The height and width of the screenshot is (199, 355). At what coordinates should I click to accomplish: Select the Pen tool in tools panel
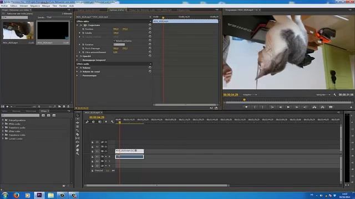coord(78,146)
